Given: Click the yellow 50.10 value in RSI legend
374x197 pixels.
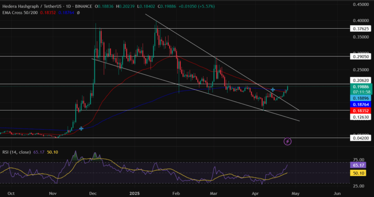Looking at the screenshot, I should click(53, 152).
